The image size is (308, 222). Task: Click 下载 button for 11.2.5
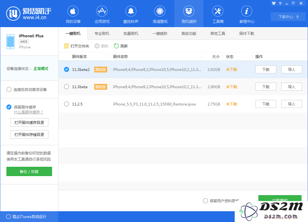pos(266,104)
